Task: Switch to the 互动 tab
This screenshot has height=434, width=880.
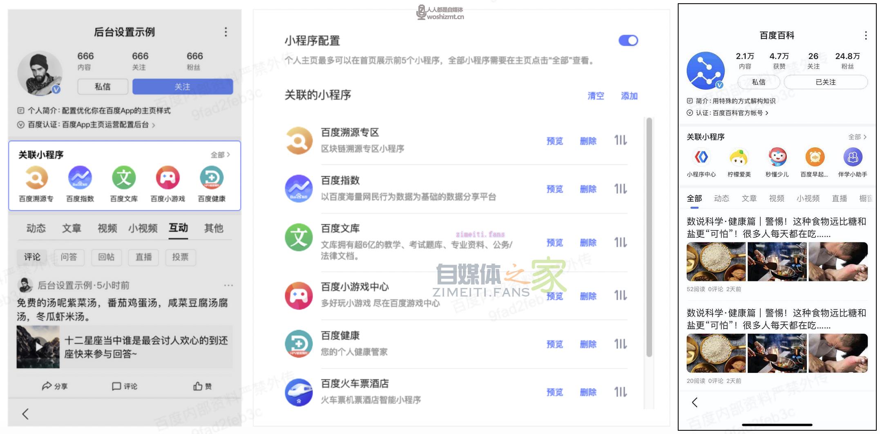Action: click(179, 228)
